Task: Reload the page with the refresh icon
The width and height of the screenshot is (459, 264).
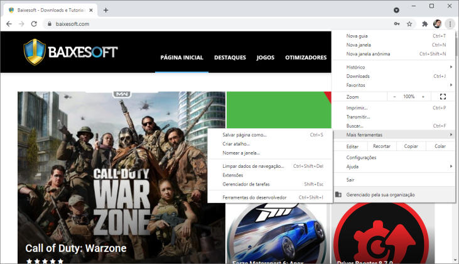Action: 34,24
